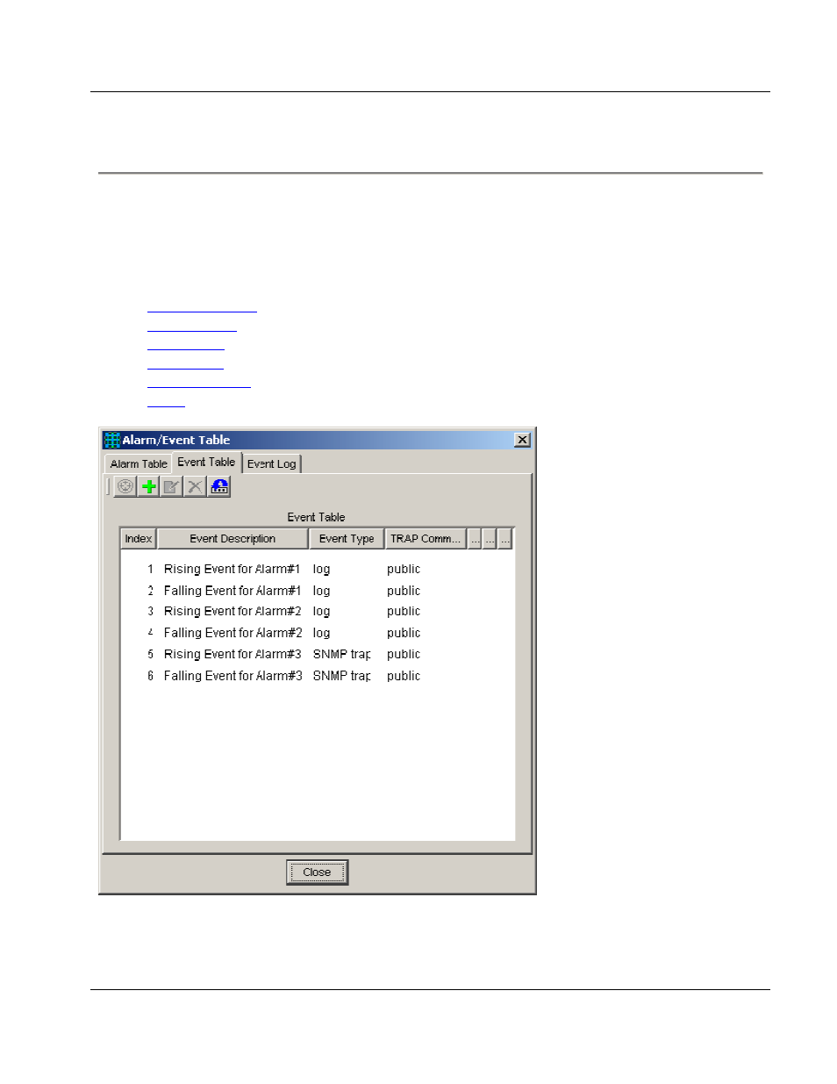Image resolution: width=837 pixels, height=1084 pixels.
Task: Select row Falling Event for Alarm#1
Action: (317, 591)
